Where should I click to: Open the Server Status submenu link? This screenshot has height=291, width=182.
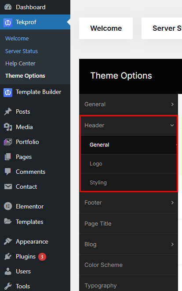coord(22,51)
